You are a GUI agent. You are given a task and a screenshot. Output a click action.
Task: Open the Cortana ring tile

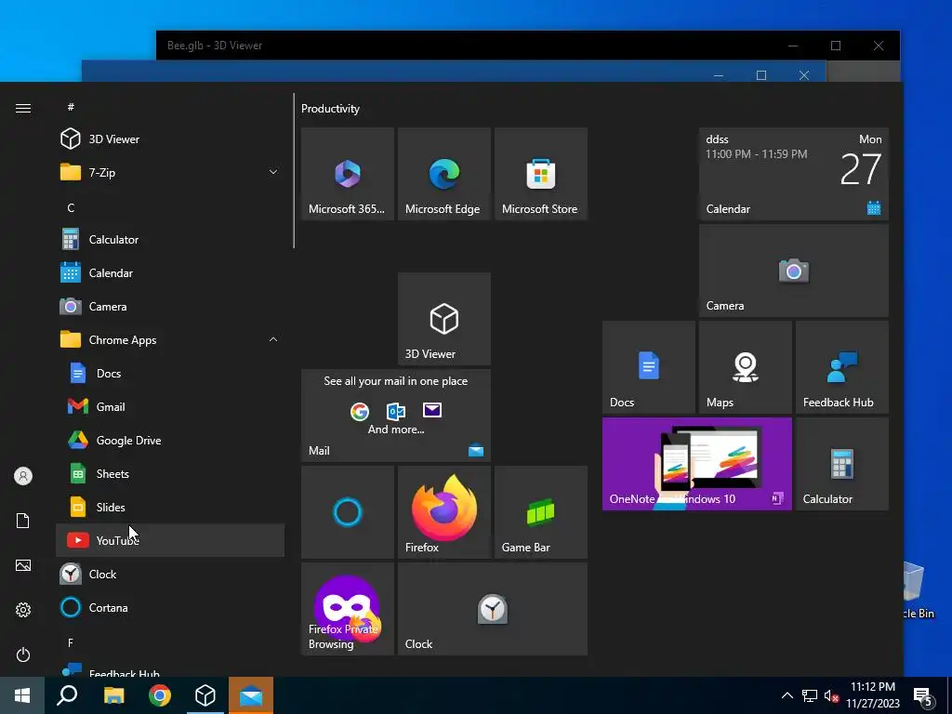point(348,512)
